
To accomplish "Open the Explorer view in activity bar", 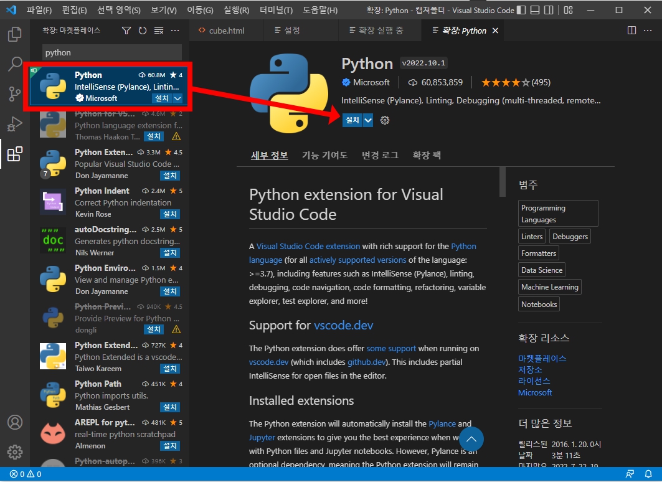I will pyautogui.click(x=15, y=34).
